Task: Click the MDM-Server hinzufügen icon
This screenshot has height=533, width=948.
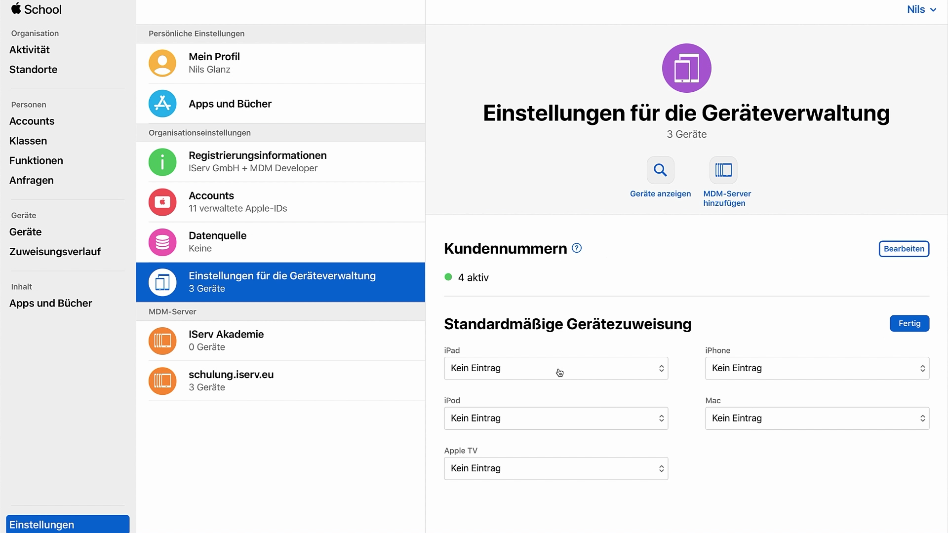Action: 724,170
